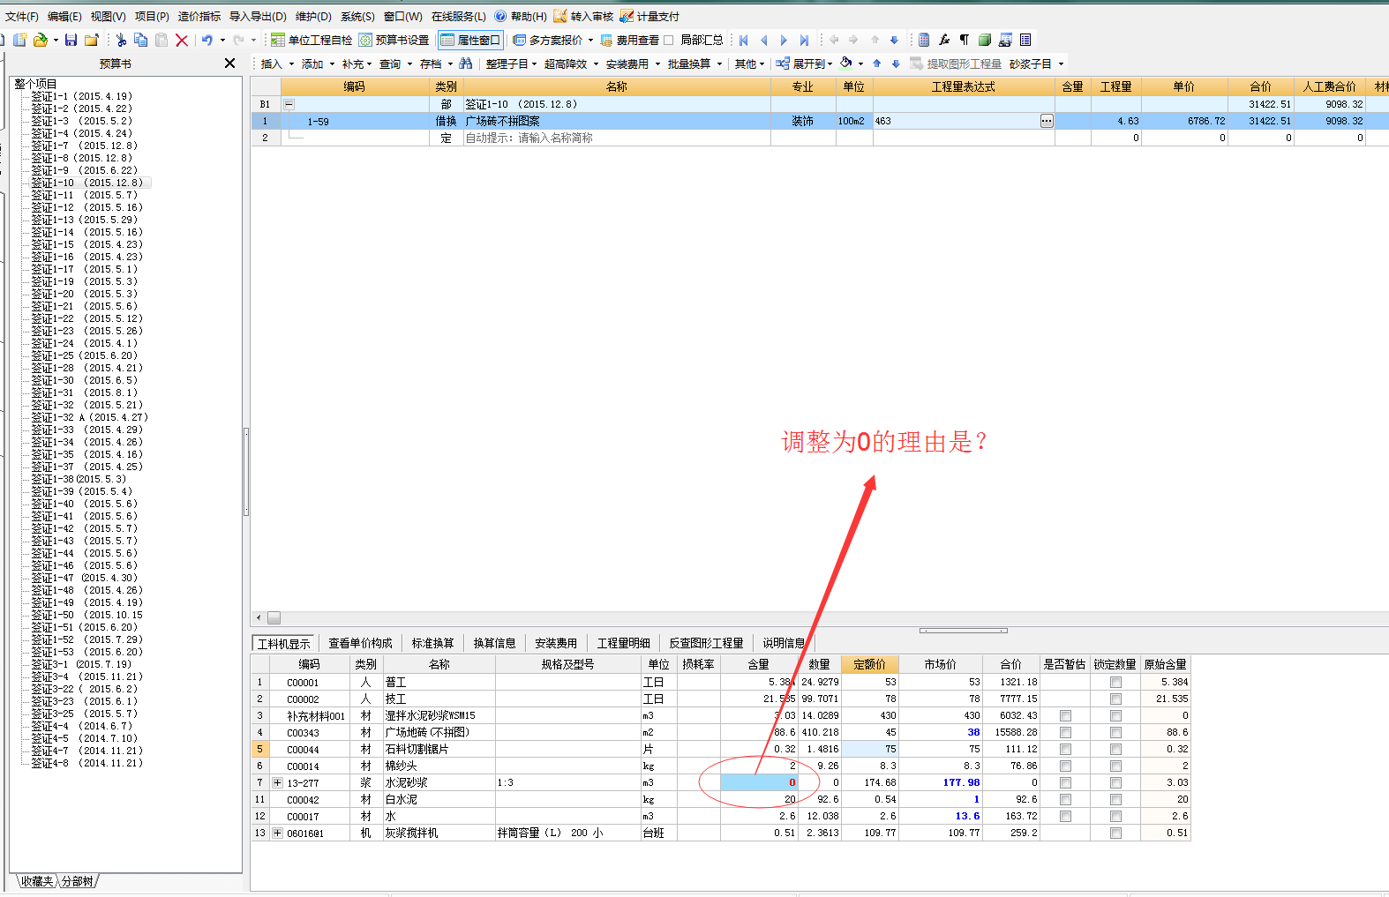
Task: Open 预算书设置 settings
Action: (394, 40)
